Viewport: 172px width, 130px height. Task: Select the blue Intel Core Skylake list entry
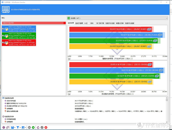[19, 29]
